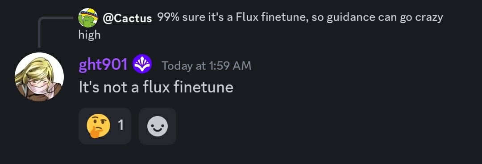Click the thinking face emoji reaction
Screen dimensions: 482x164
point(98,126)
